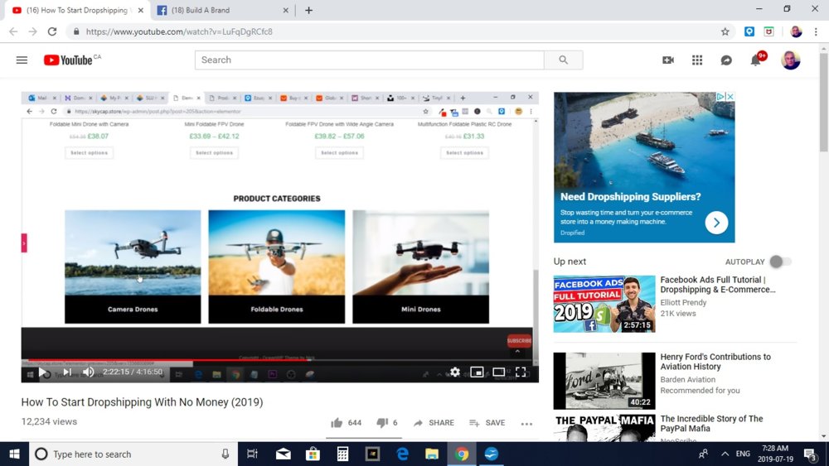The width and height of the screenshot is (829, 466).
Task: Open Henry Ford's Contributions to Aviation History
Action: tap(715, 362)
